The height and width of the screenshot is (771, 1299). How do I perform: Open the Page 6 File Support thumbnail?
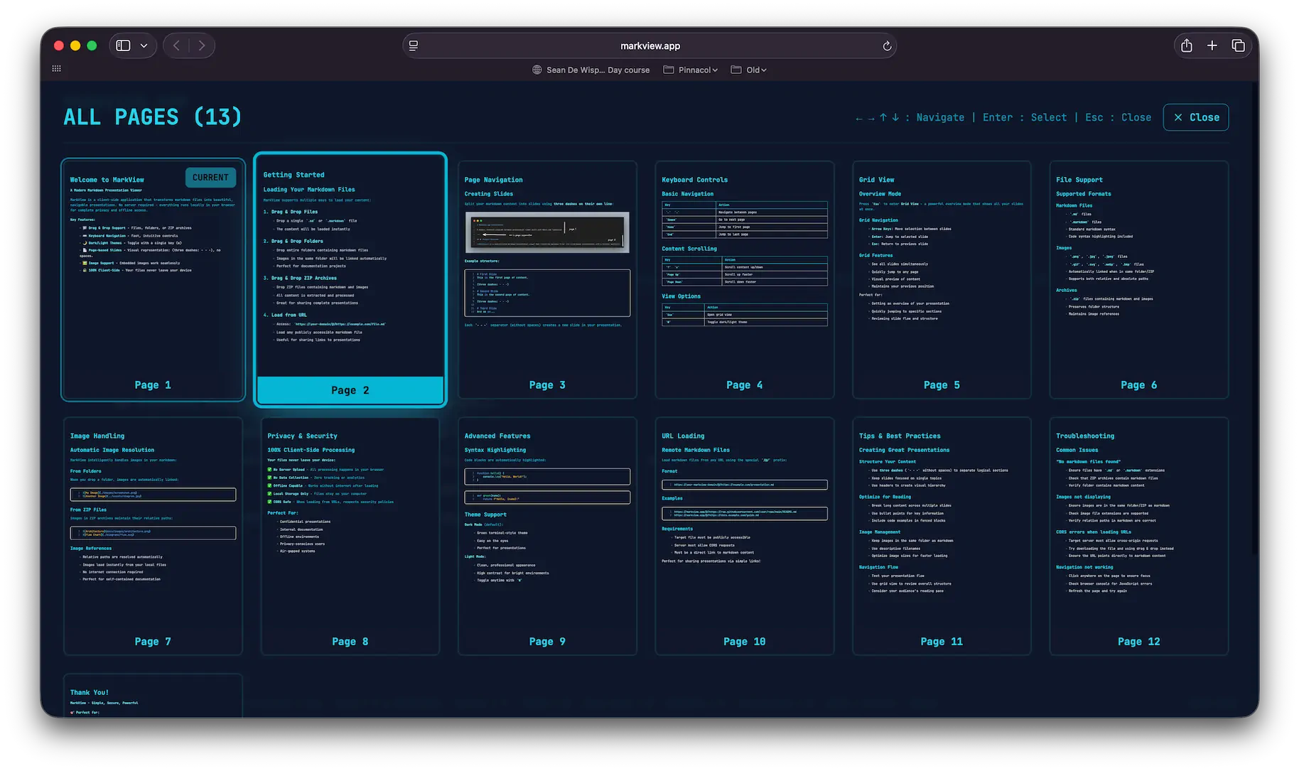(1138, 280)
